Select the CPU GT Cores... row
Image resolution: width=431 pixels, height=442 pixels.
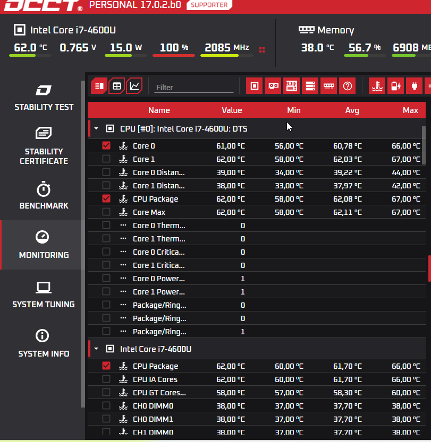pyautogui.click(x=257, y=393)
